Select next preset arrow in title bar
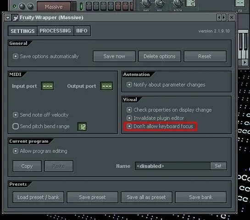The height and width of the screenshot is (220, 250). click(x=224, y=17)
